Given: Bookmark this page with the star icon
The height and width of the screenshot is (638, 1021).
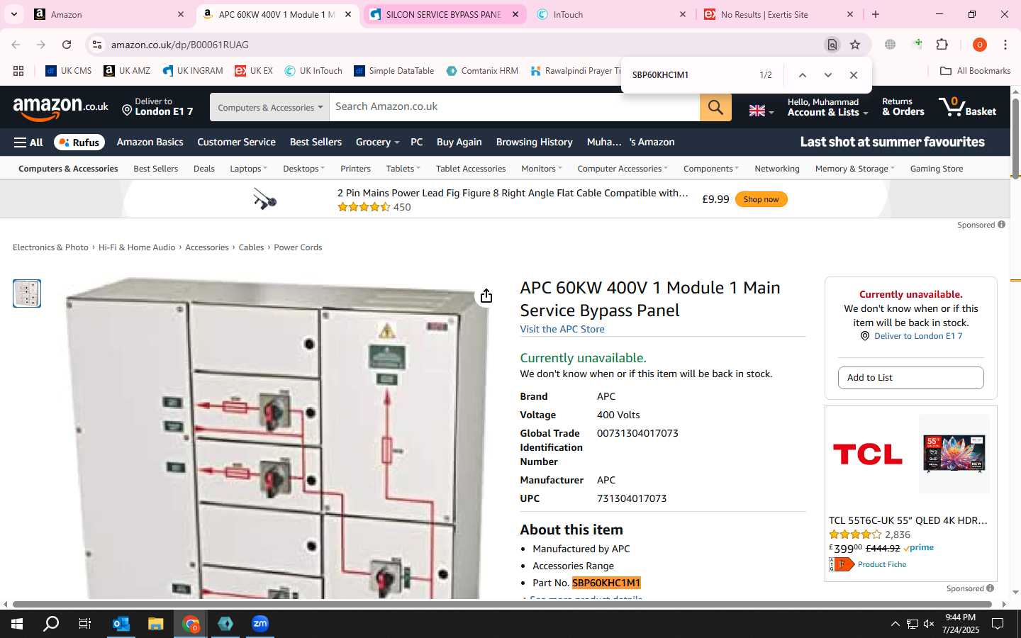Looking at the screenshot, I should (x=855, y=45).
